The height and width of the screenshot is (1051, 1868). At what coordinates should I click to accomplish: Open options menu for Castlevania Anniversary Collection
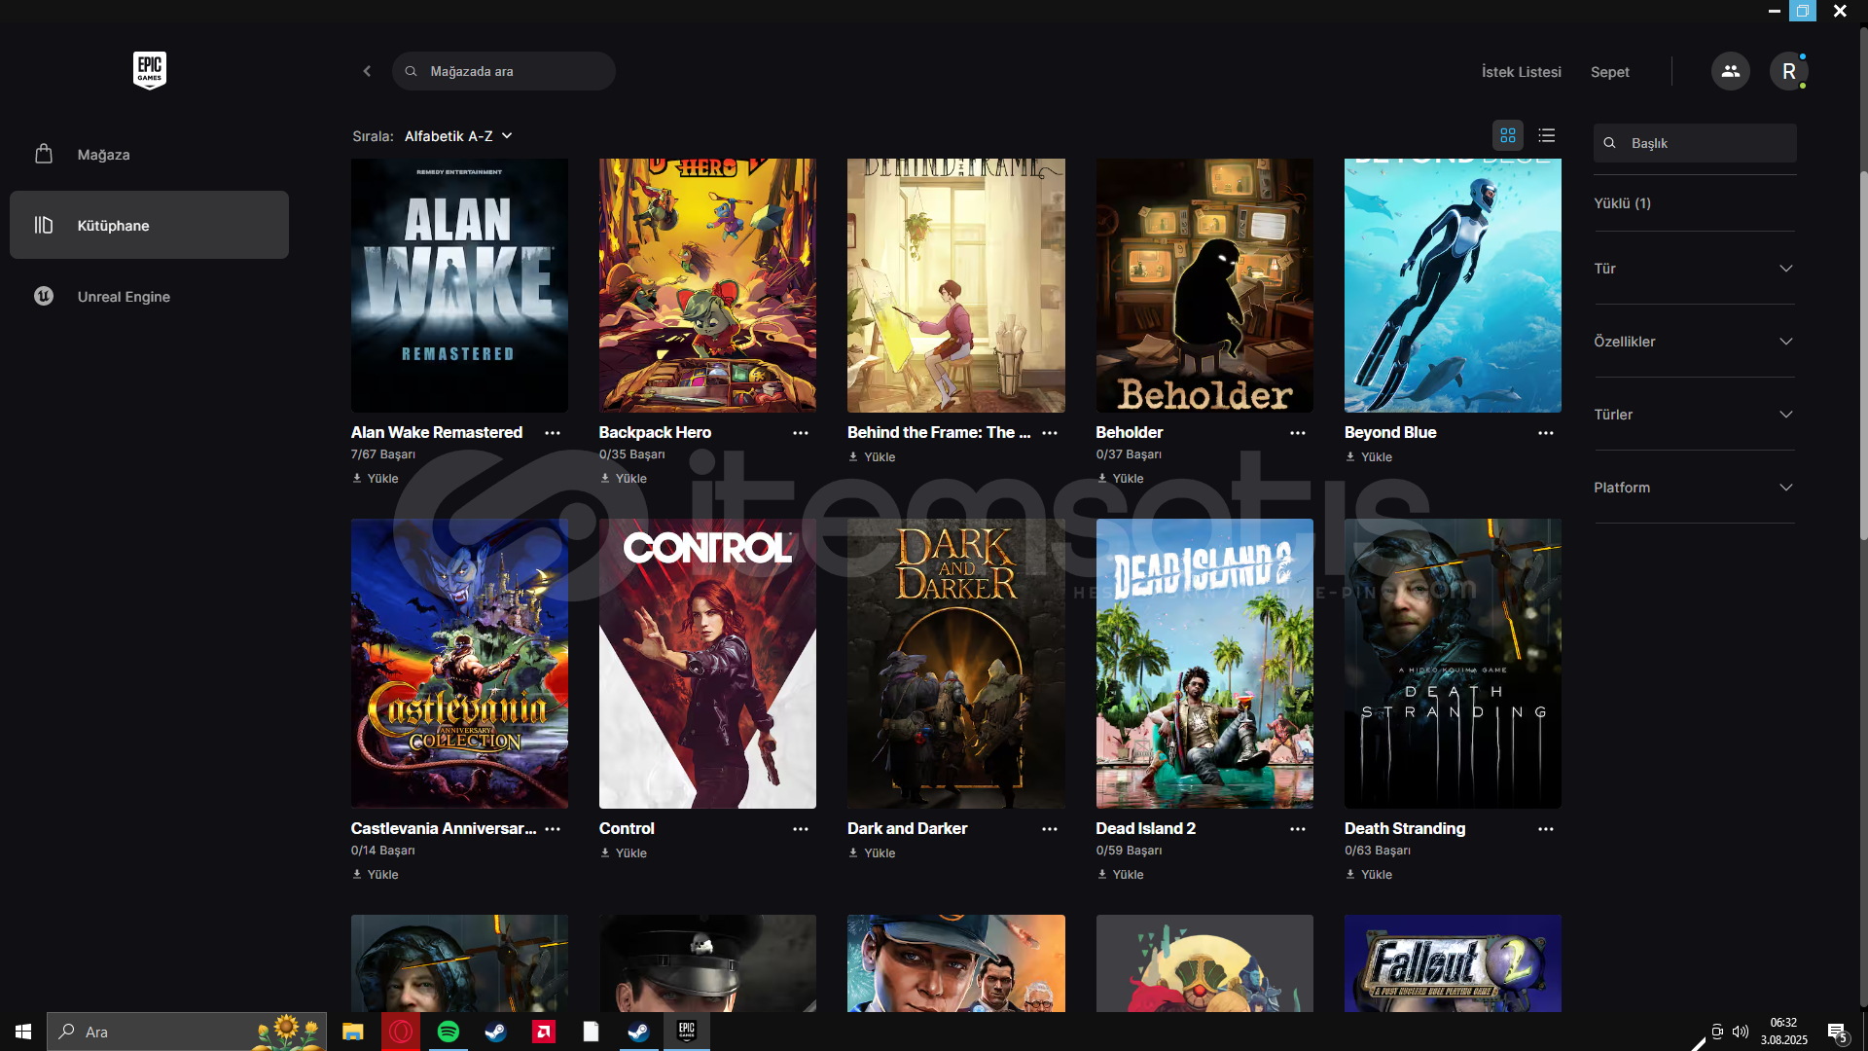click(553, 829)
